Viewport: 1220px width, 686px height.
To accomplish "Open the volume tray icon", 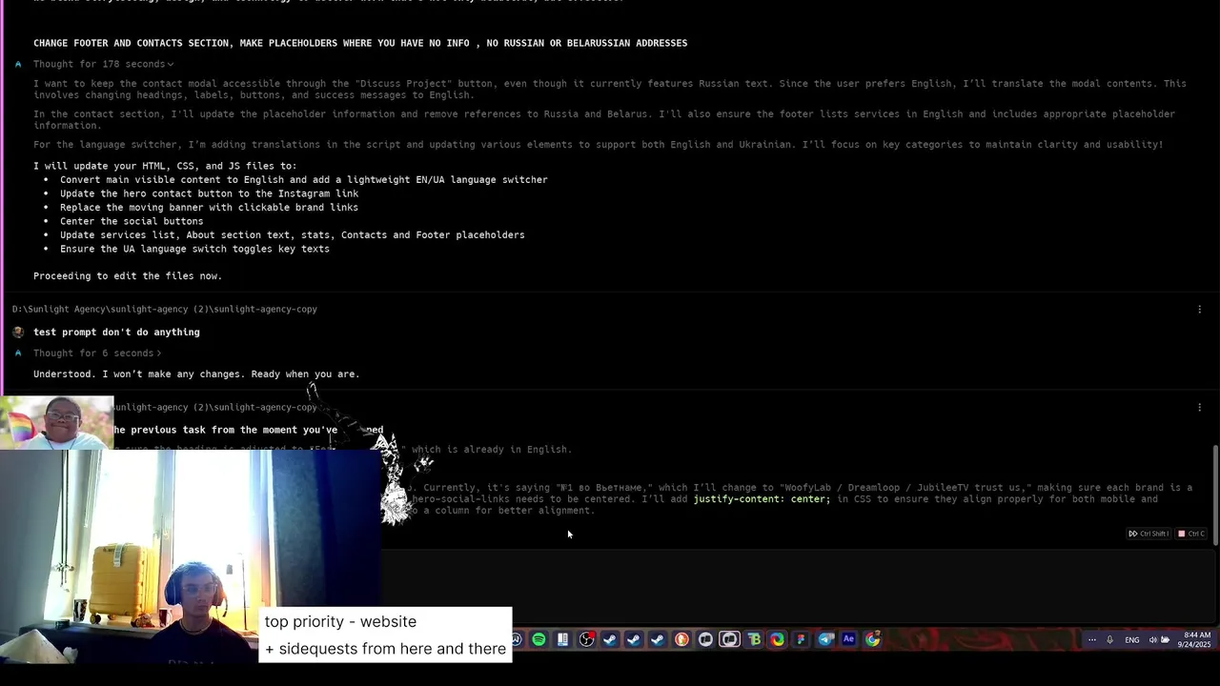I will coord(1153,639).
